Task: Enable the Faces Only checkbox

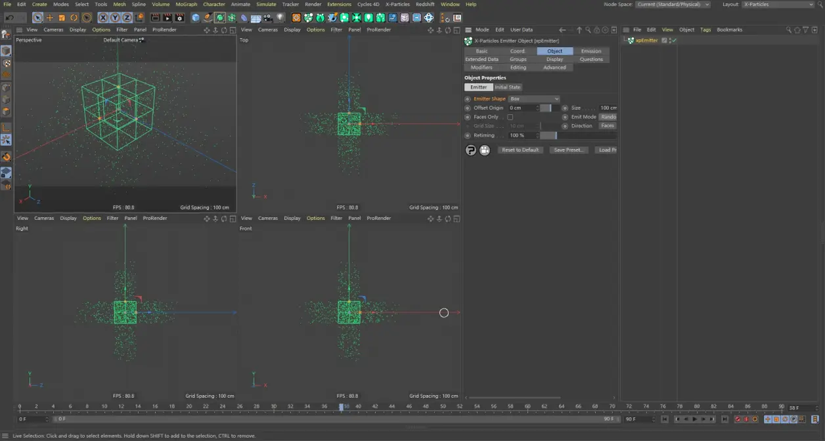Action: coord(510,117)
